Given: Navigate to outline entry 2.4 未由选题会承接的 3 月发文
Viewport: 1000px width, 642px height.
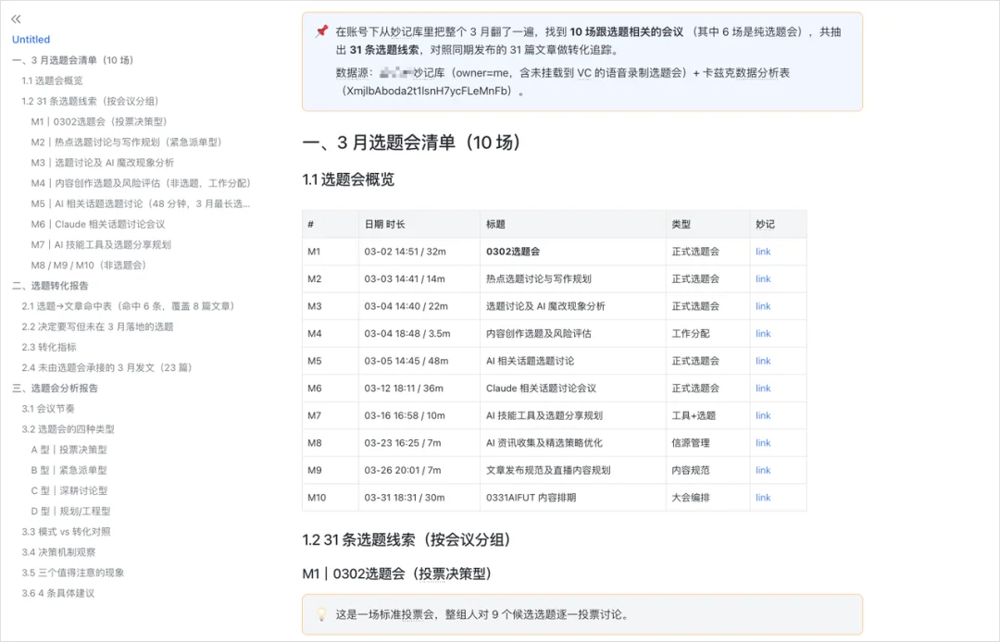Looking at the screenshot, I should (107, 367).
